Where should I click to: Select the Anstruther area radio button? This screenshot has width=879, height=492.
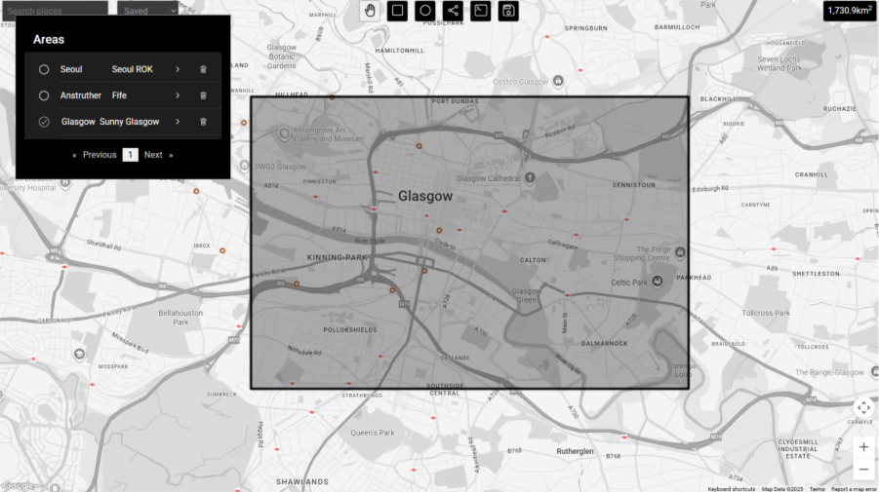44,95
